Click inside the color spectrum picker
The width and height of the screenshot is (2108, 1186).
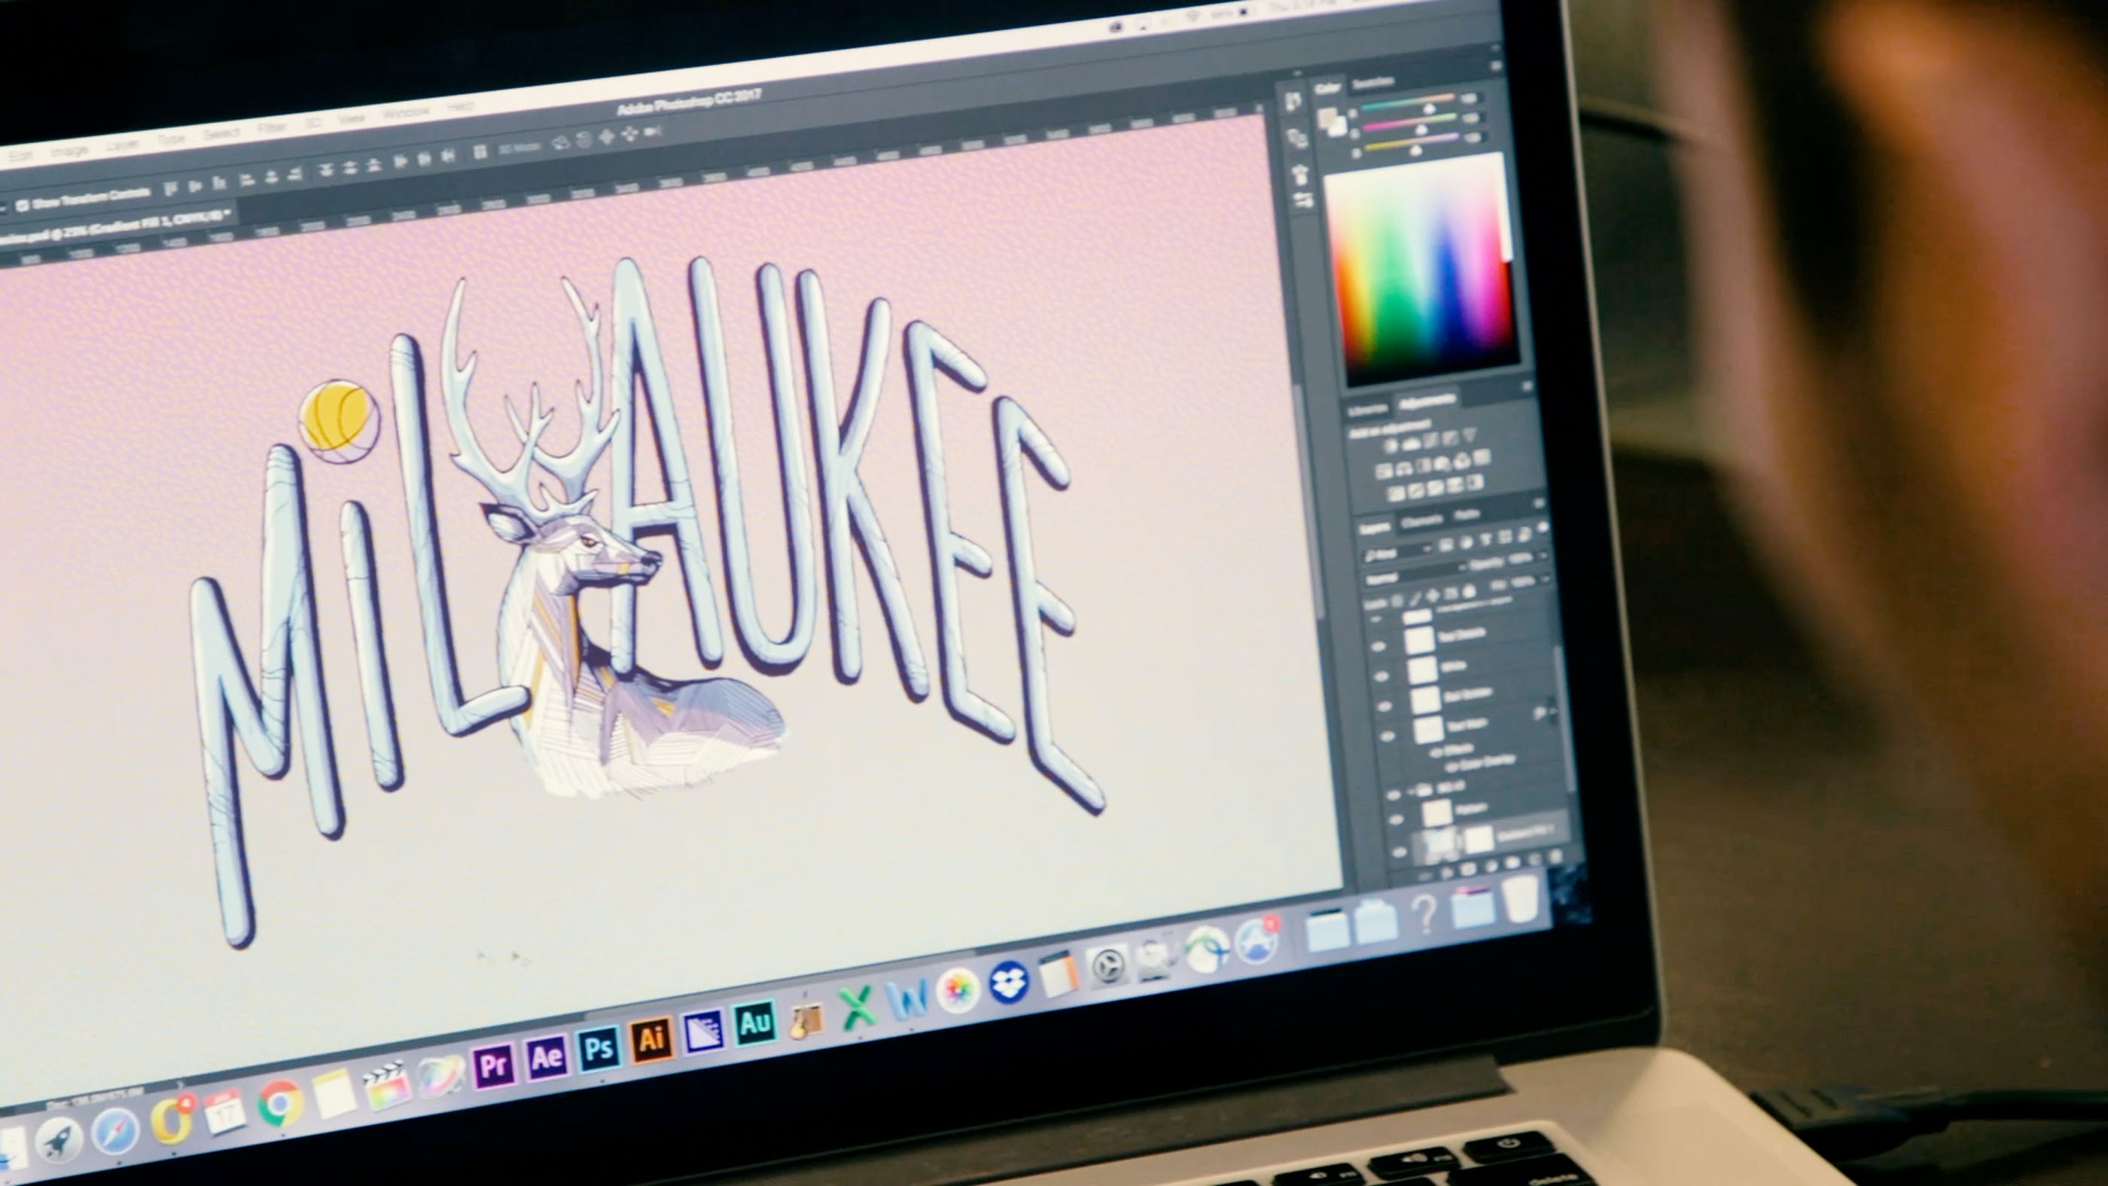[x=1424, y=279]
